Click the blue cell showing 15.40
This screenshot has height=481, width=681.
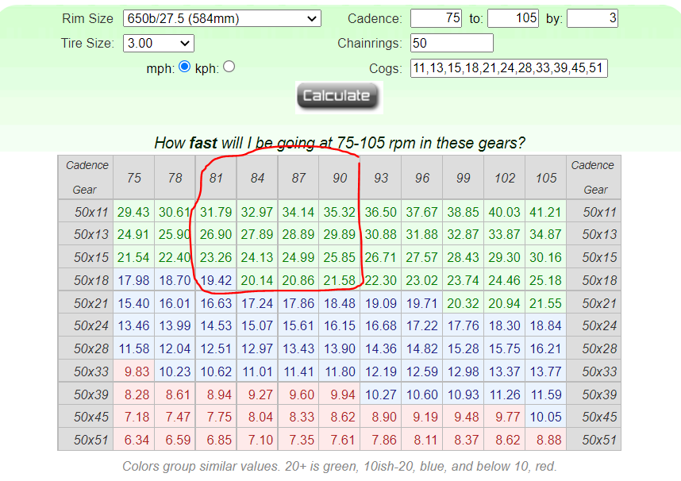pos(133,303)
